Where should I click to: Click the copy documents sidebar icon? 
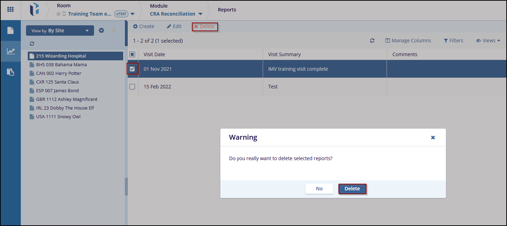(x=11, y=72)
